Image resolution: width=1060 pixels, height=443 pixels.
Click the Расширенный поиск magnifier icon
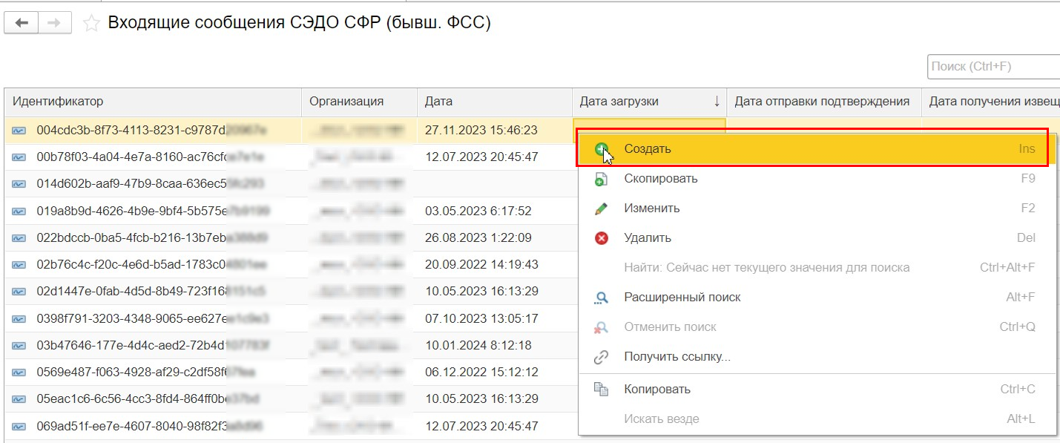click(602, 298)
